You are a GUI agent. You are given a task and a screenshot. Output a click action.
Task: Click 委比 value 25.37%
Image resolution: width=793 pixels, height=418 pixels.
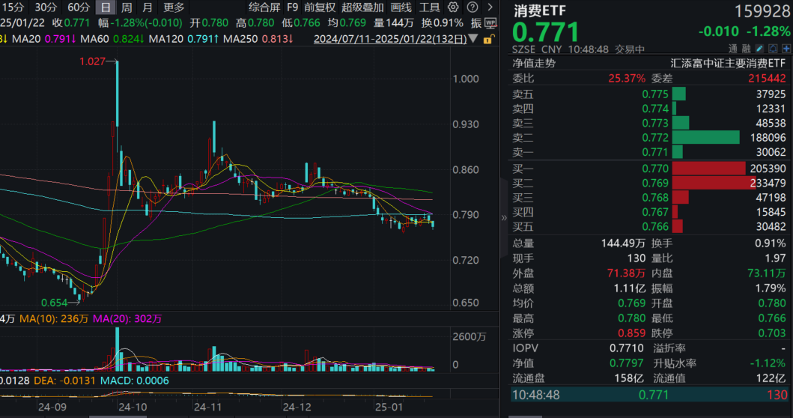click(x=627, y=79)
